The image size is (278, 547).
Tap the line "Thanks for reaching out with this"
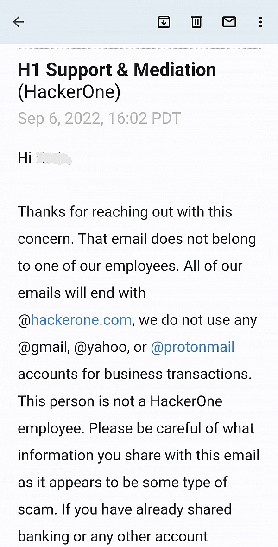[125, 212]
